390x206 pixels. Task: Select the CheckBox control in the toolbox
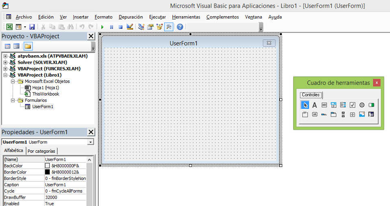point(353,105)
